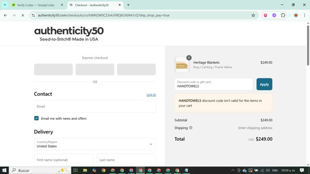Apply the discount code
This screenshot has width=310, height=174.
(x=264, y=84)
